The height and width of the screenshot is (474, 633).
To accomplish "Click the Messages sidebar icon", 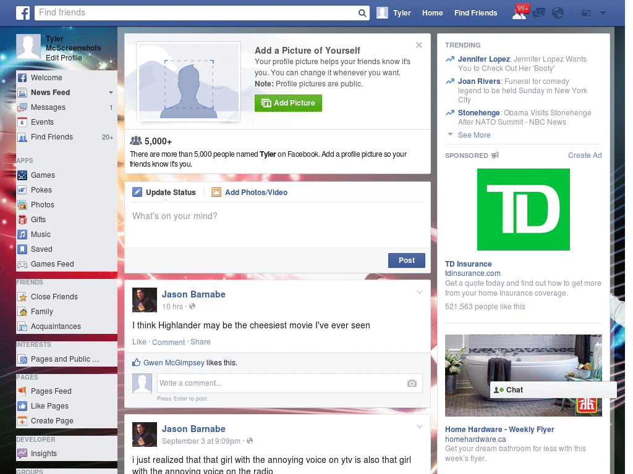I will point(22,107).
